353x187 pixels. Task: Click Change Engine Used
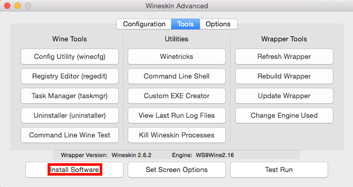click(x=284, y=115)
